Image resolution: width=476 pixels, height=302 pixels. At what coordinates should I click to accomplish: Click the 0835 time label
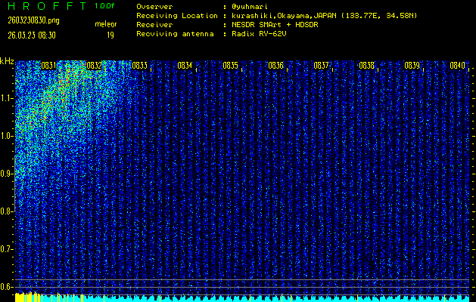tap(230, 66)
